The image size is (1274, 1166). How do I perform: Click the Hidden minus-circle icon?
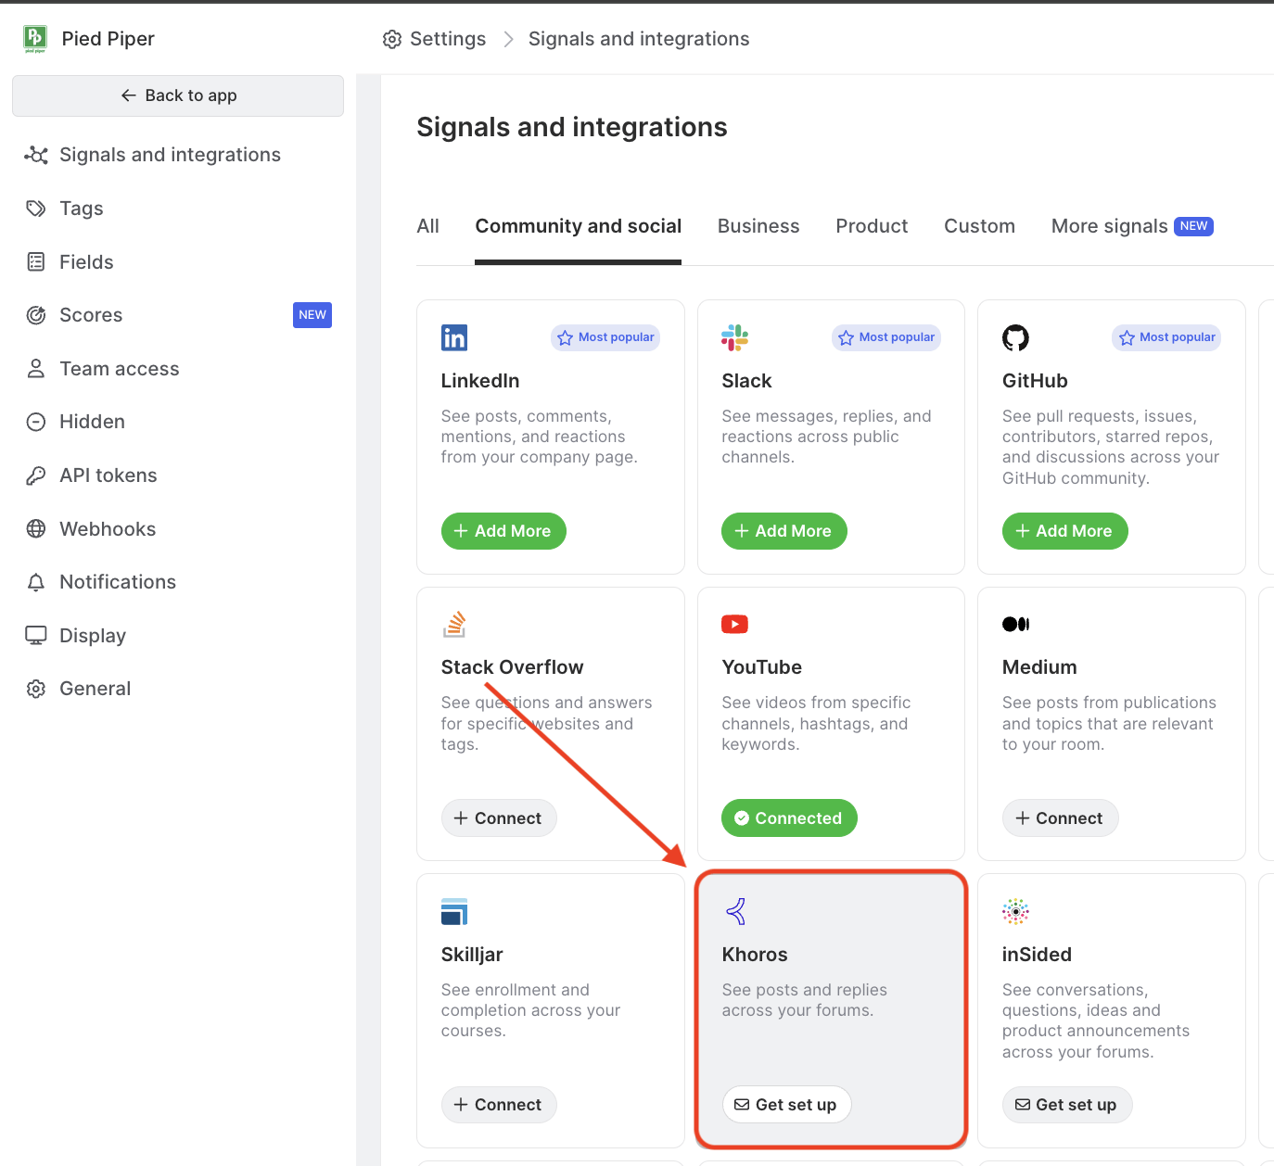tap(36, 422)
